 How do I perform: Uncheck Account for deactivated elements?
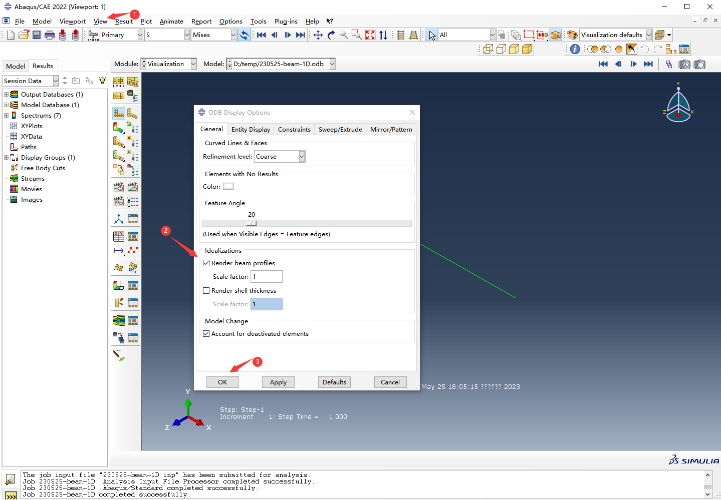(206, 334)
